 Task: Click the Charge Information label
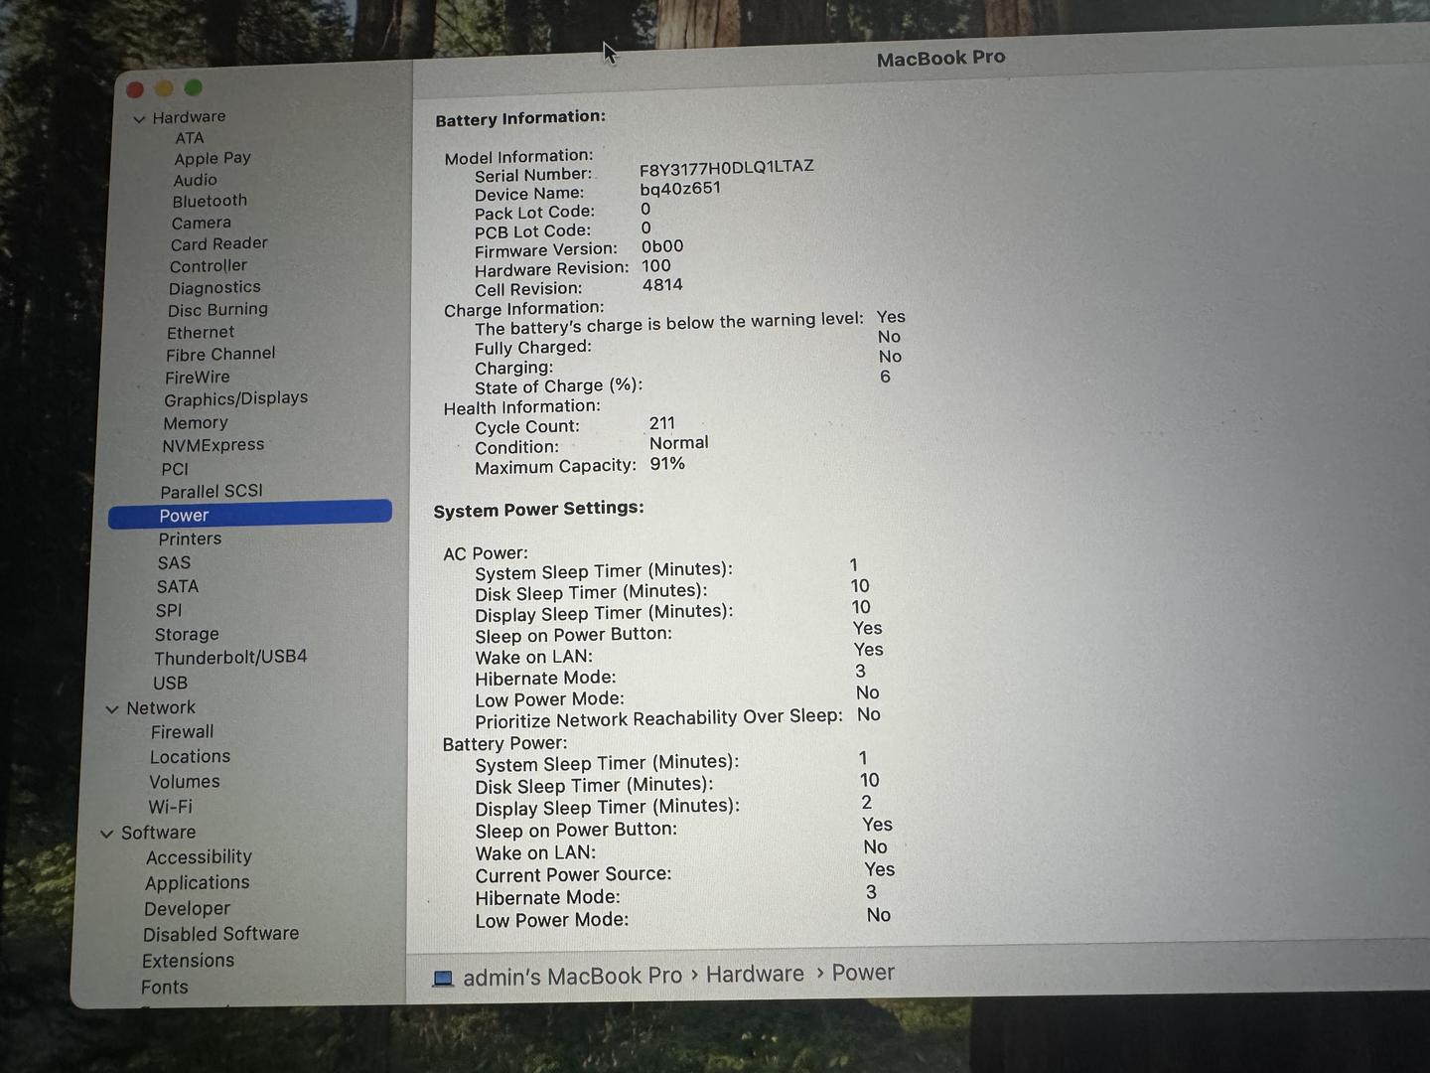tap(523, 309)
